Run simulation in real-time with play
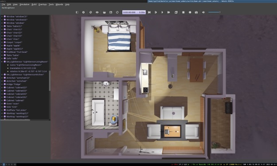Image resolution: width=277 pixels, height=166 pixels. click(x=162, y=12)
